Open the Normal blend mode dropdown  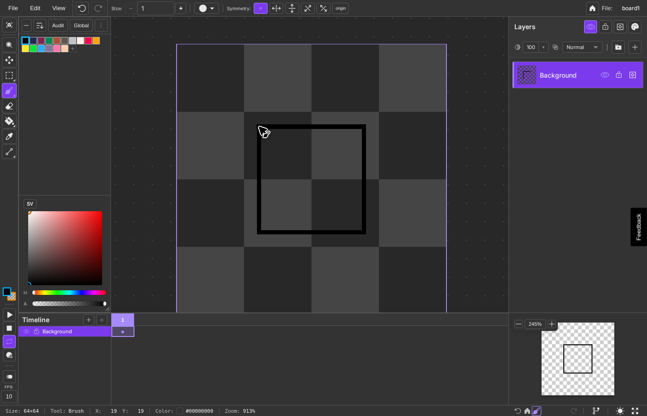[582, 47]
